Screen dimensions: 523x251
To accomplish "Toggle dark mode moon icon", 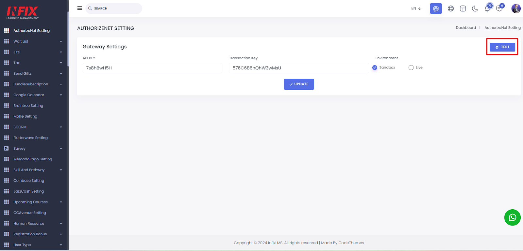I will coord(475,8).
